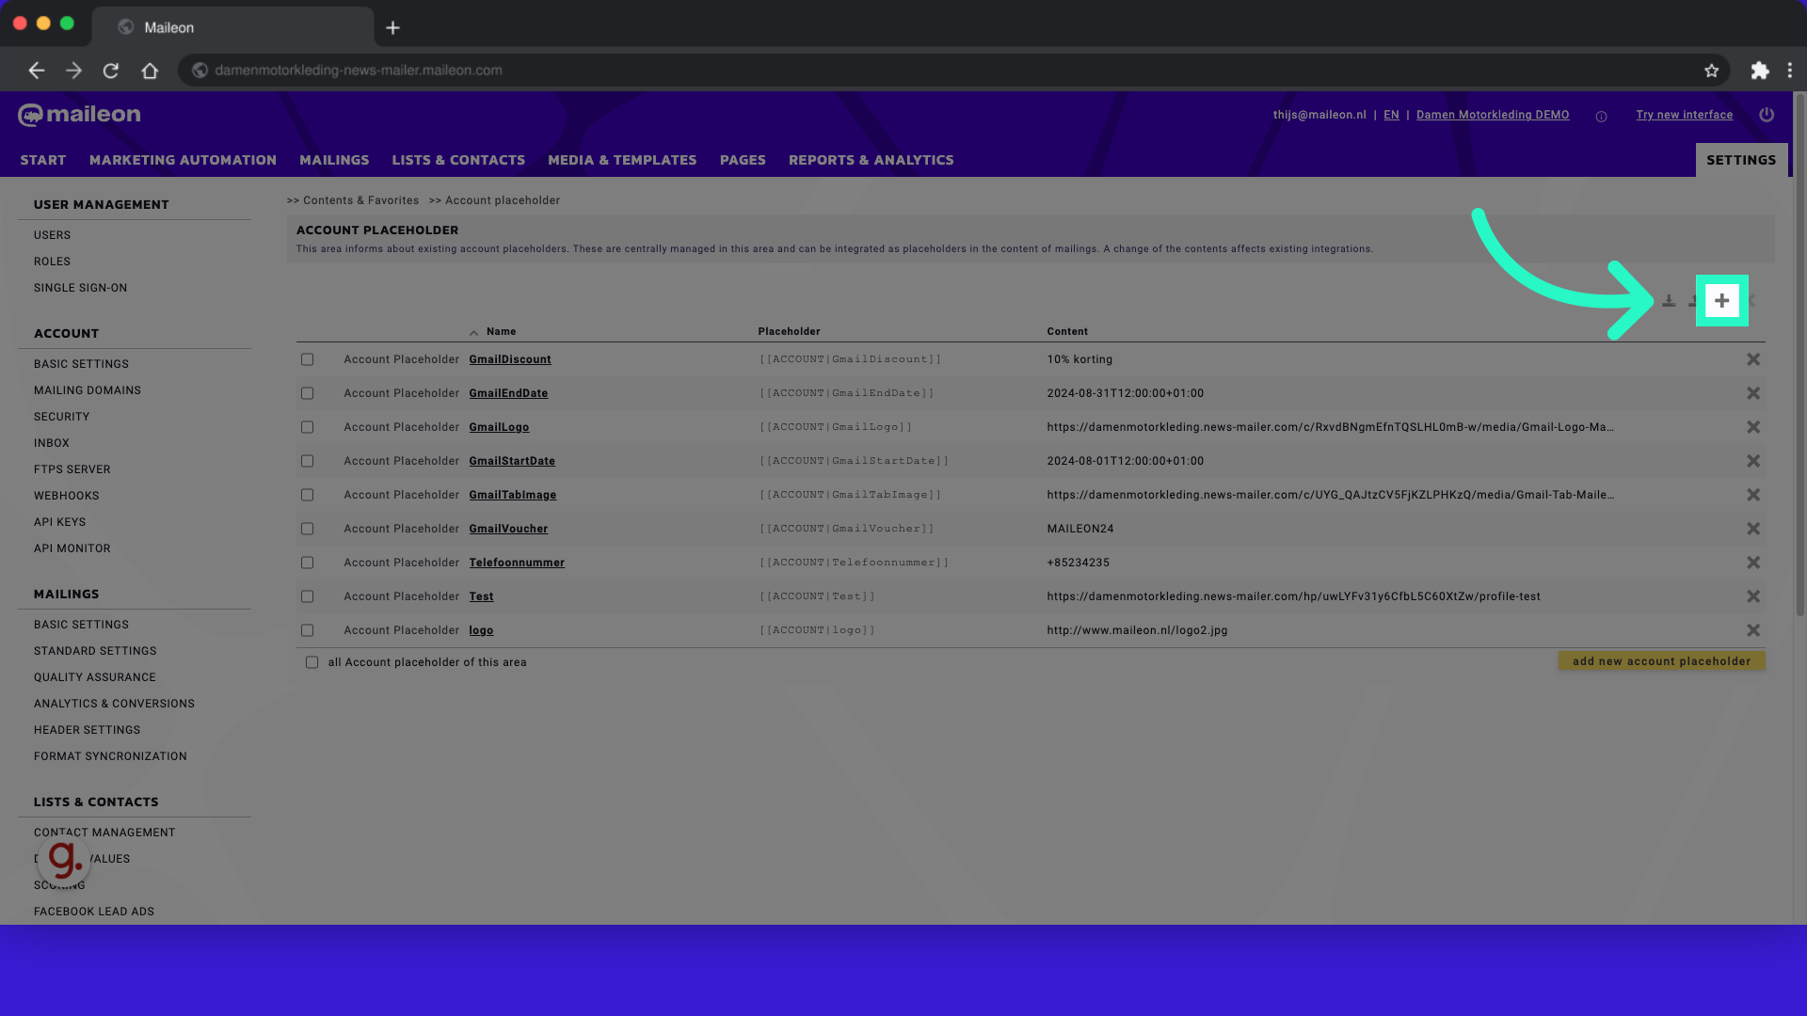Check the GmailStartDate row checkbox

click(307, 461)
